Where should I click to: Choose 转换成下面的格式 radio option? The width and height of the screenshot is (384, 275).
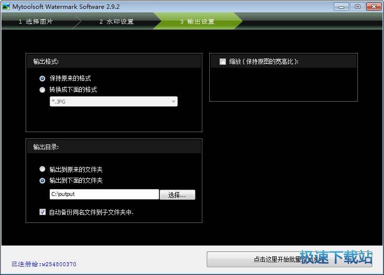(x=42, y=89)
